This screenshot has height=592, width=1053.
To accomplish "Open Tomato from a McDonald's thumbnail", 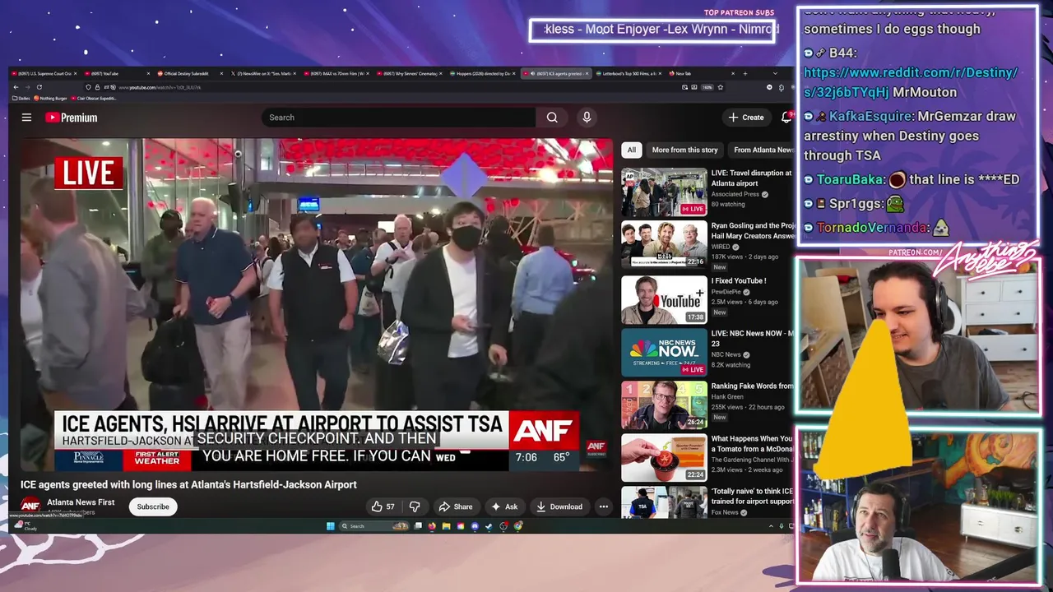I will tap(664, 458).
